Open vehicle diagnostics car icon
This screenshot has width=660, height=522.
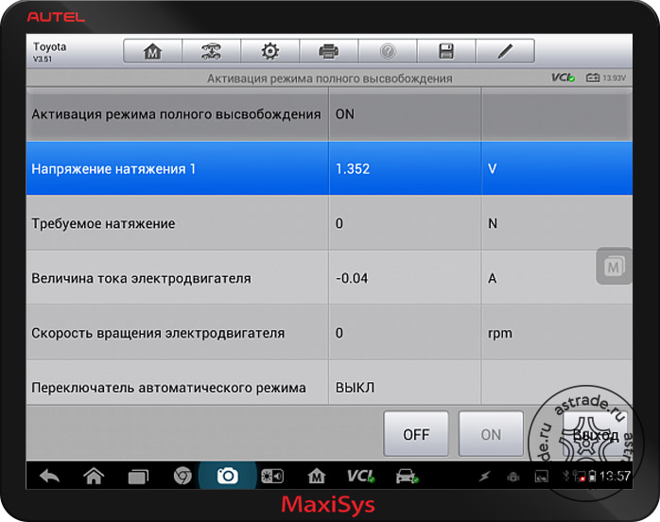(407, 476)
